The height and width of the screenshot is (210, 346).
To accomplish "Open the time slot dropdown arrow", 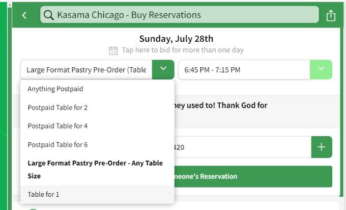I will [321, 69].
